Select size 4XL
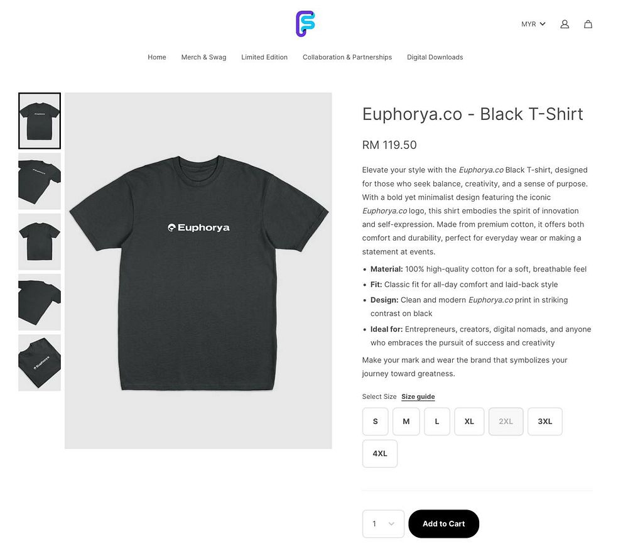628x544 pixels. click(x=380, y=454)
